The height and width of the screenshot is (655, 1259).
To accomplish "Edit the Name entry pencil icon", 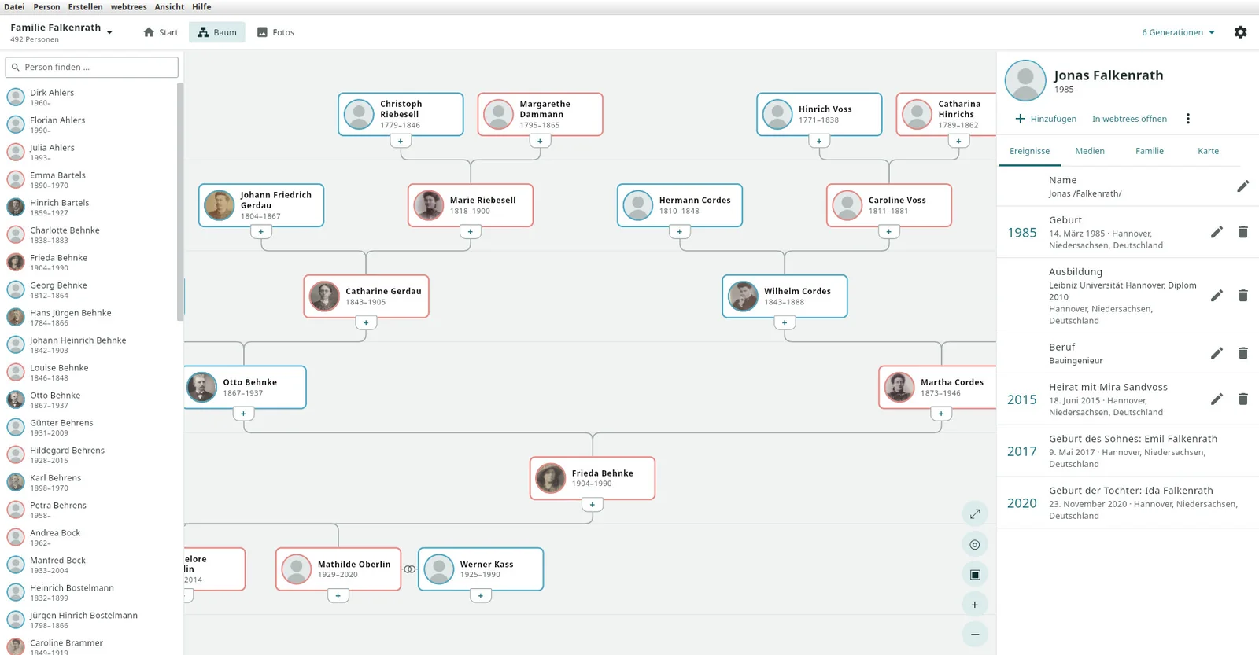I will [x=1242, y=186].
